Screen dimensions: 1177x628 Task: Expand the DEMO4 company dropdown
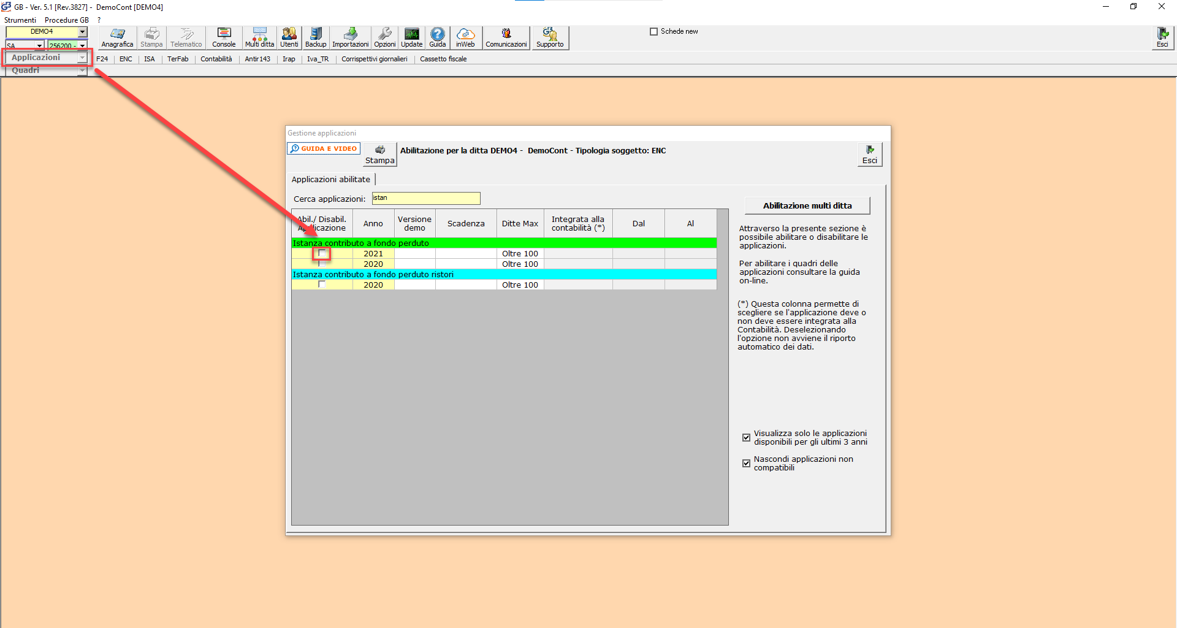coord(83,32)
